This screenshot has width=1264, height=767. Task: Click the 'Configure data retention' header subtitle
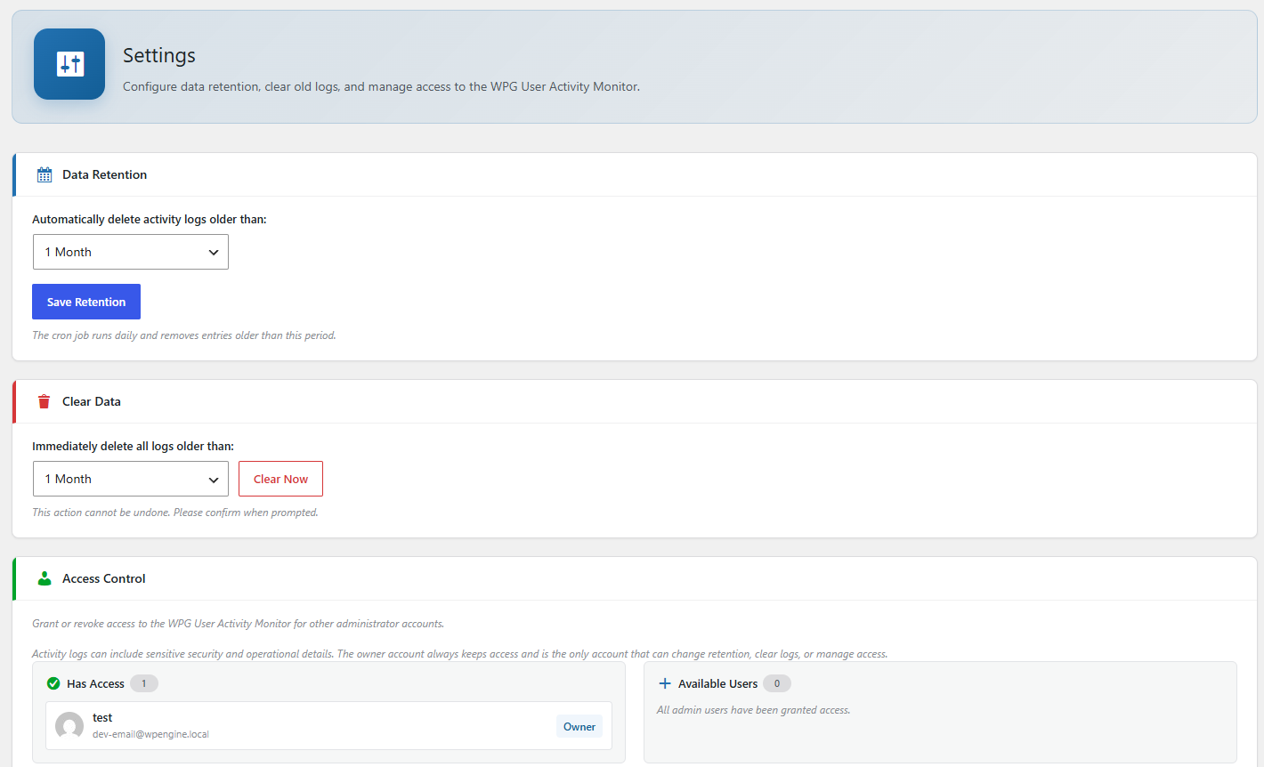[x=381, y=86]
